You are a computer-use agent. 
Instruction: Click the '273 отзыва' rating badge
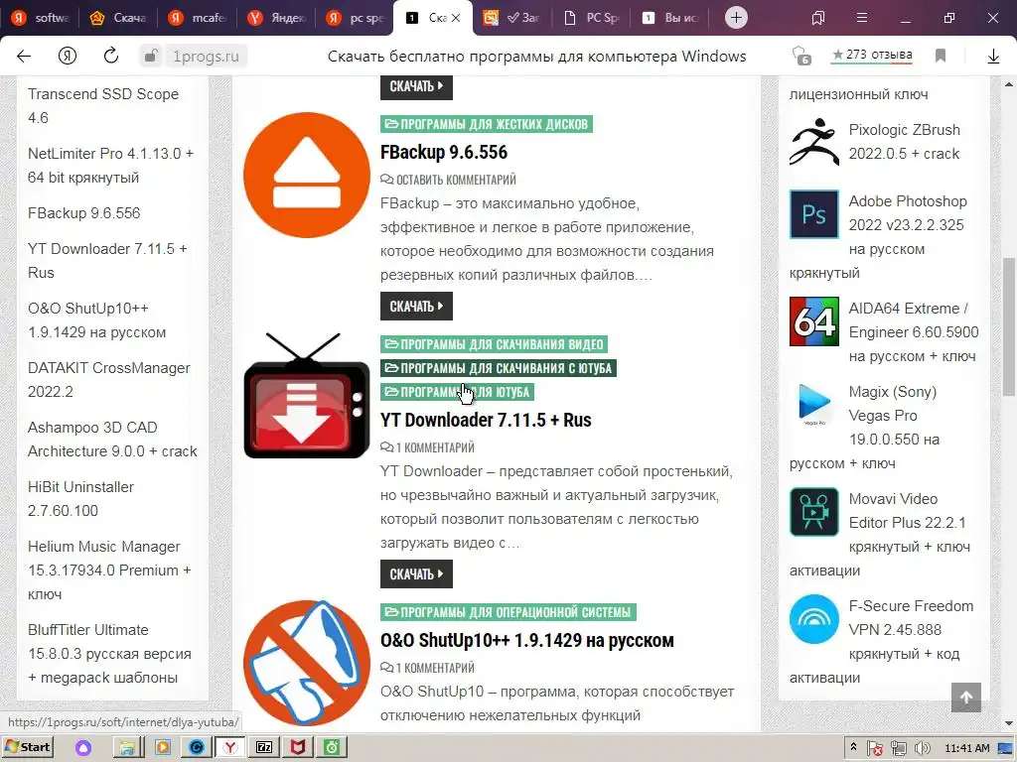tap(872, 56)
